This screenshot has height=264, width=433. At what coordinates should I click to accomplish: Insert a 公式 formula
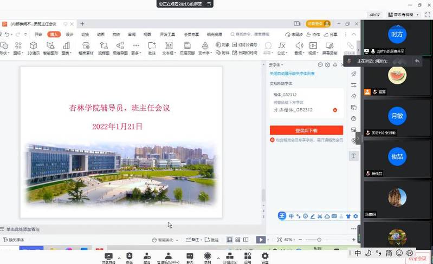282,48
